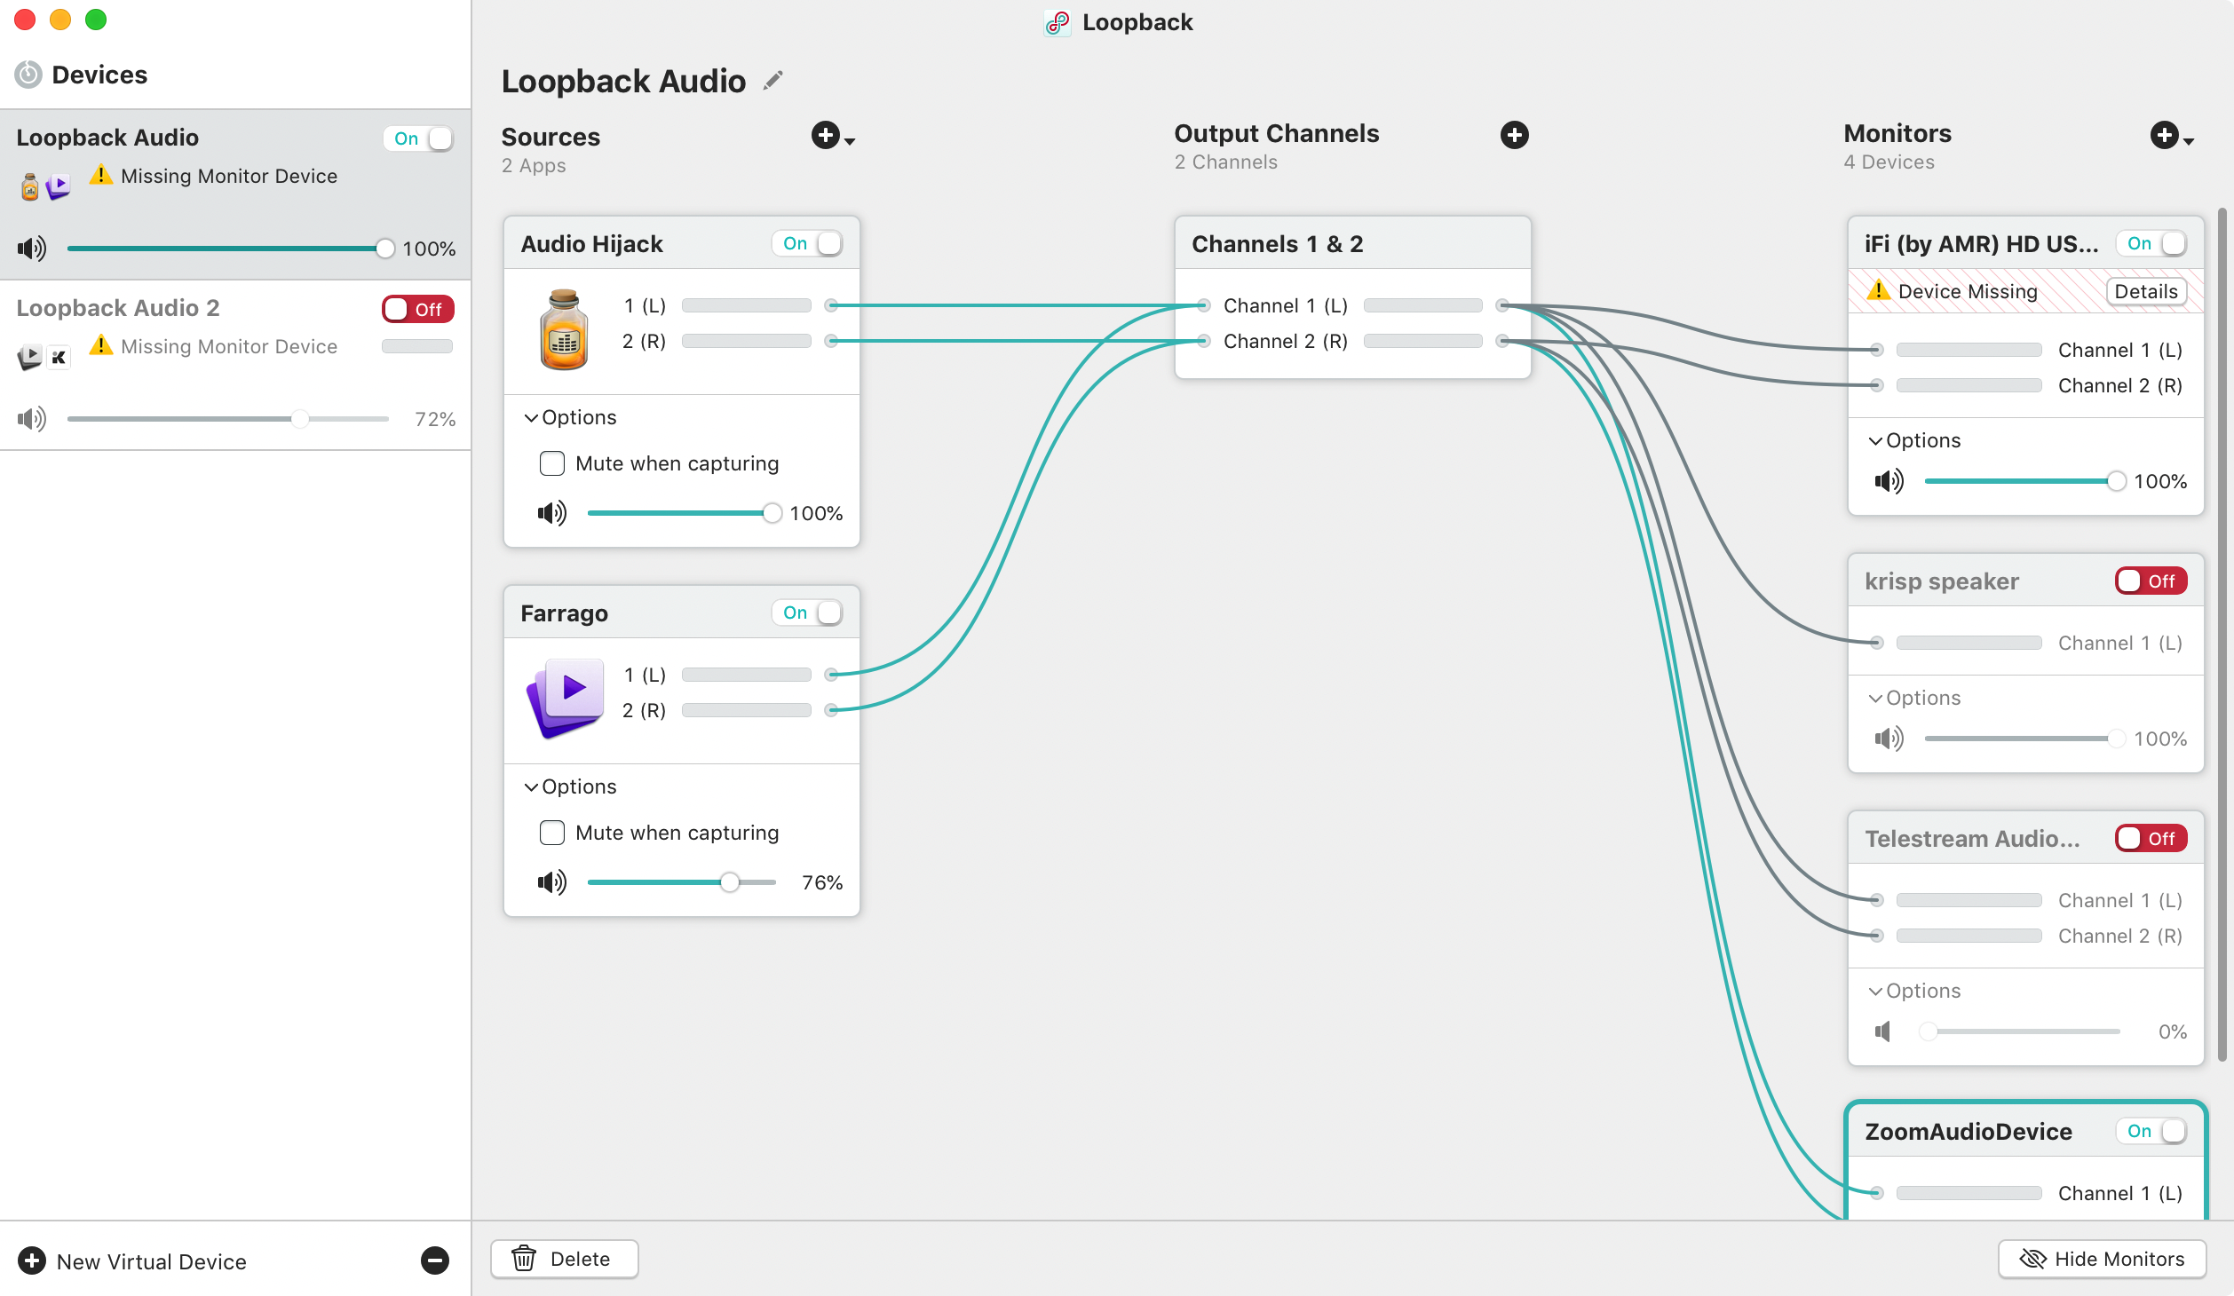Viewport: 2234px width, 1296px height.
Task: Click the muted speaker icon in Telestream options
Action: 1883,1031
